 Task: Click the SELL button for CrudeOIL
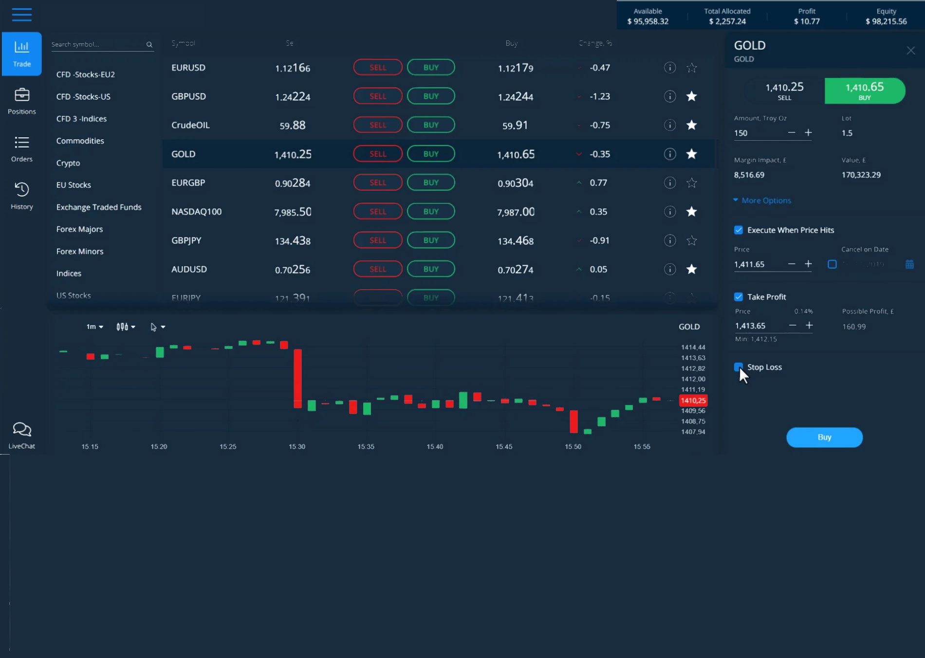378,125
